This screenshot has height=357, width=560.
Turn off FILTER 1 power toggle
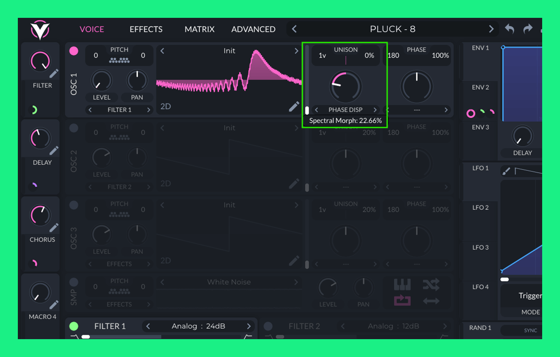pos(74,326)
